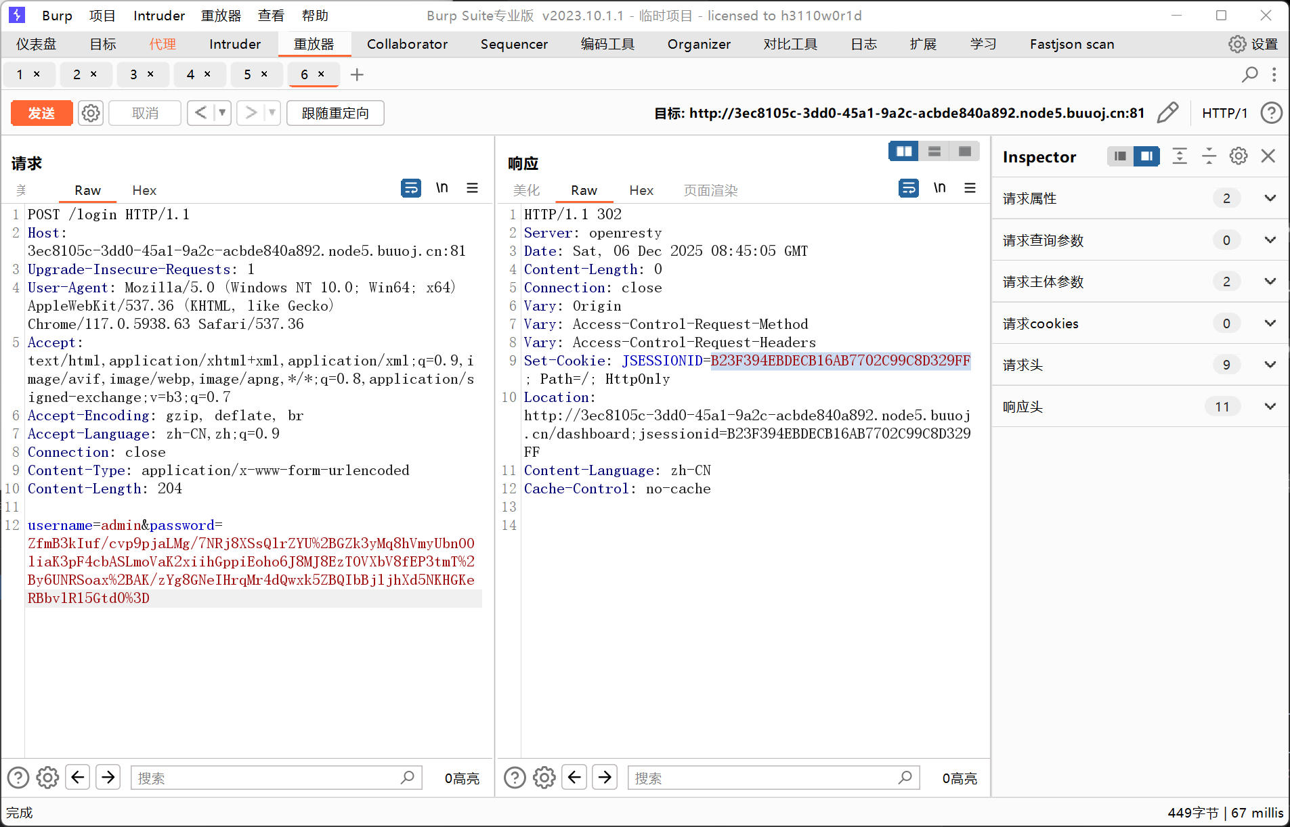The image size is (1290, 827).
Task: Toggle non-printable characters in response editor
Action: (x=939, y=187)
